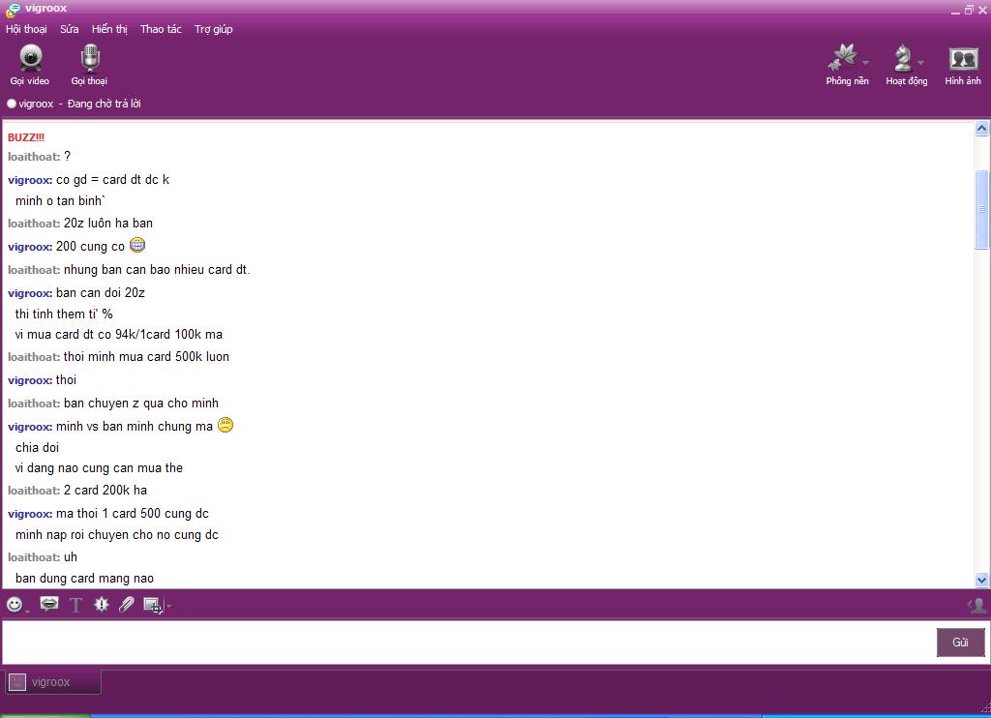Viewport: 991px width, 718px height.
Task: Click message '2 card 200k ha'
Action: pyautogui.click(x=105, y=490)
